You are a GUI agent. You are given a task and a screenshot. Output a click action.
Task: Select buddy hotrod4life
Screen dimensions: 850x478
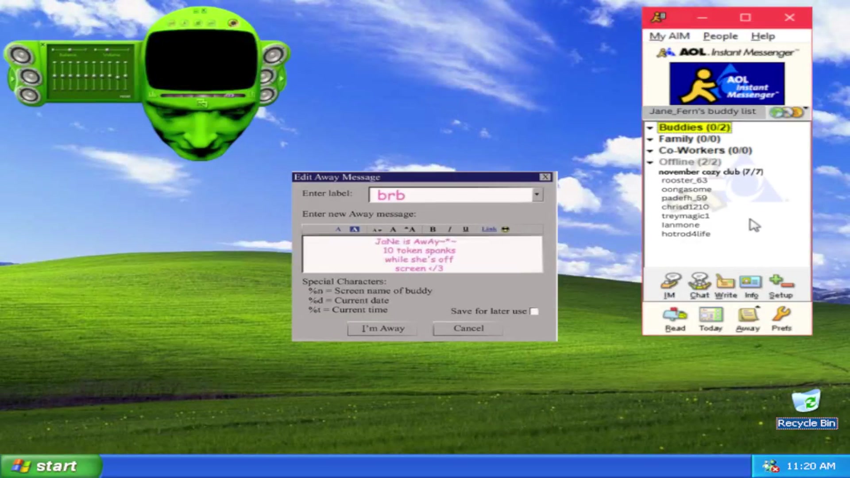click(686, 234)
